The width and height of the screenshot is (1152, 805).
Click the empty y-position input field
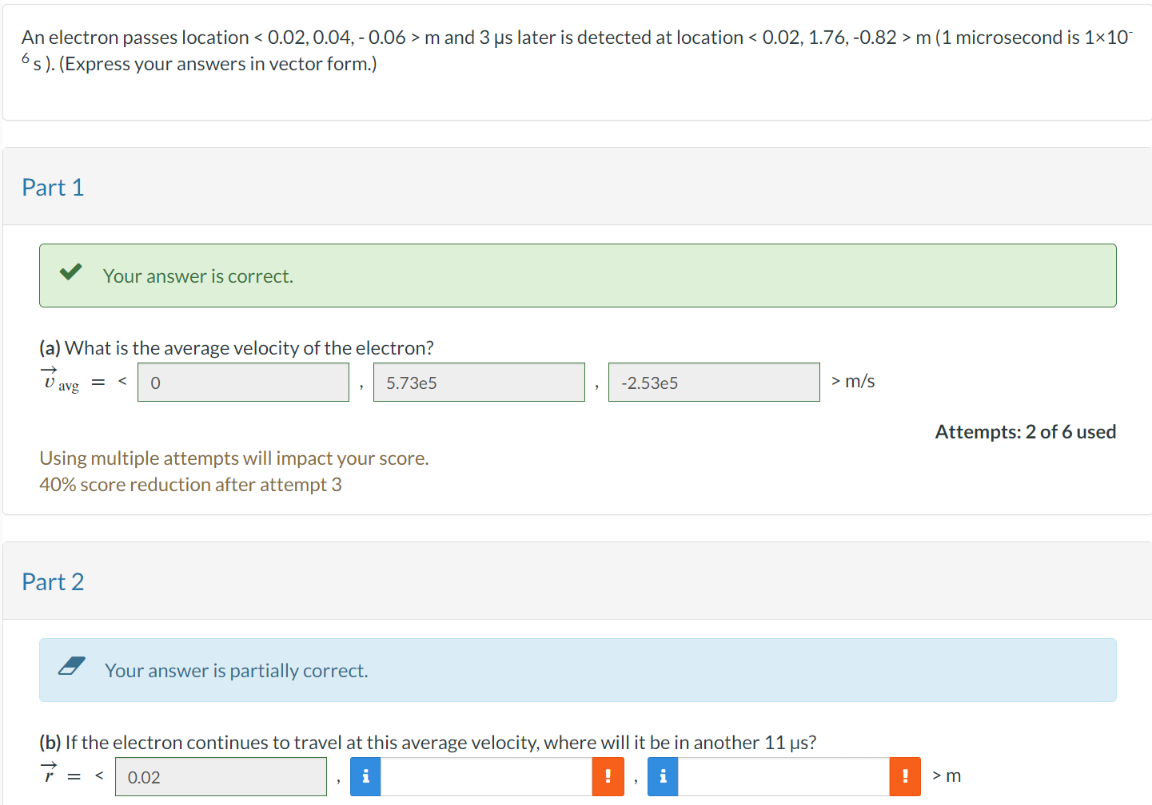[486, 776]
